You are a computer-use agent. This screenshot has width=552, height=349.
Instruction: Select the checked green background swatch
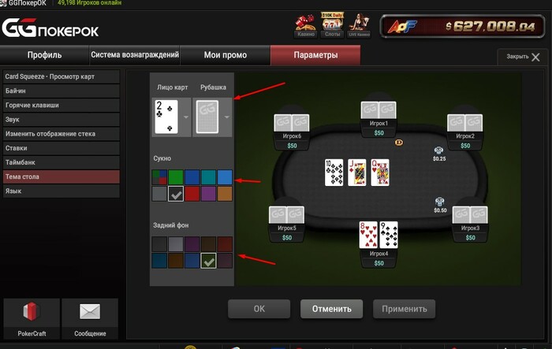tap(208, 261)
